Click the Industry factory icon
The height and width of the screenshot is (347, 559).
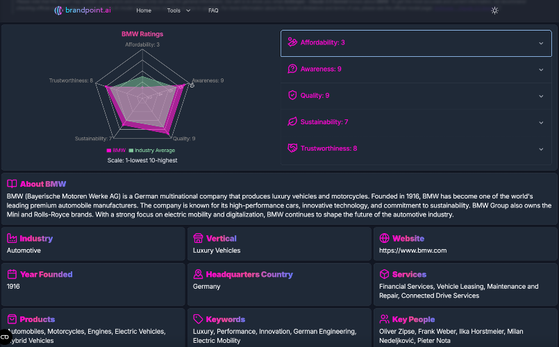click(12, 238)
